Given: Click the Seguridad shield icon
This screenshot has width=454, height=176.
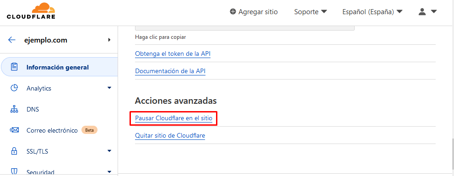Looking at the screenshot, I should click(14, 171).
